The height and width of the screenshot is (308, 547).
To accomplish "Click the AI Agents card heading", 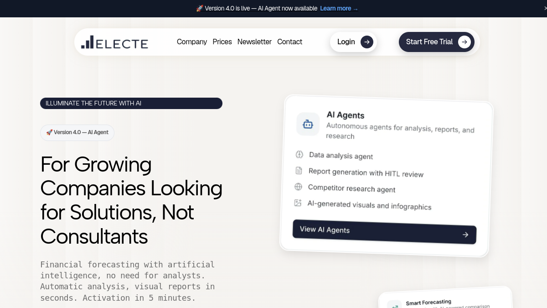I will coord(346,115).
